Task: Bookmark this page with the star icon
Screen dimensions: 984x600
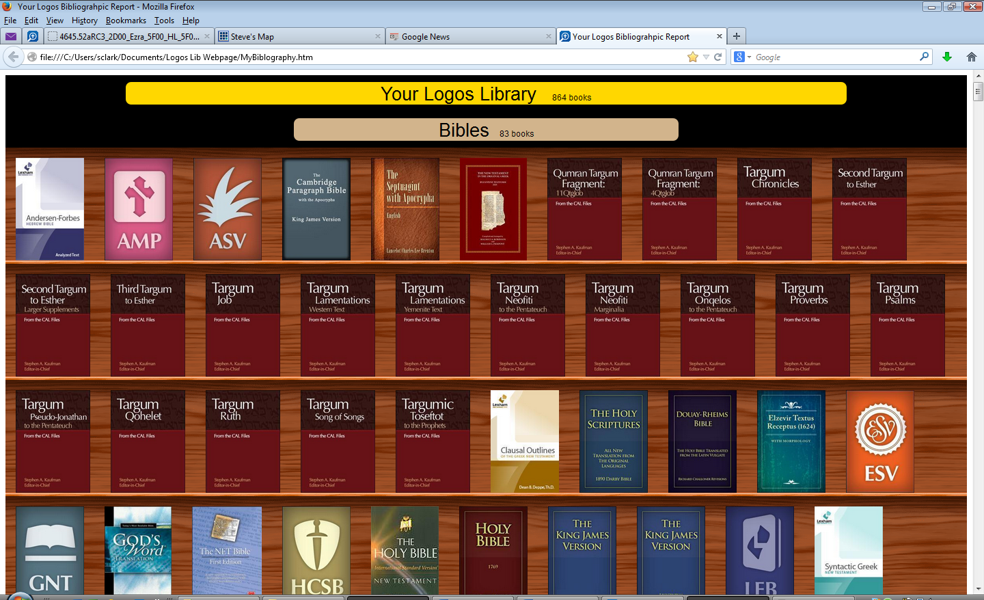Action: click(693, 57)
